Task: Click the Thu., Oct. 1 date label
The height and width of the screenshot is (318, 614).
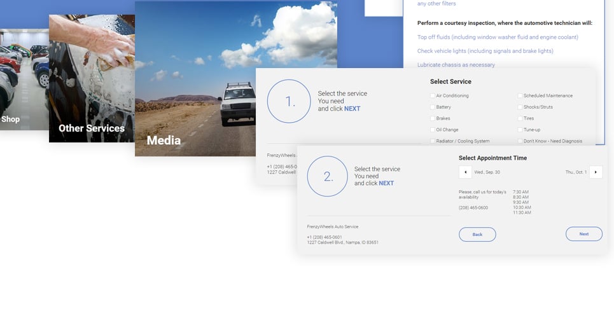Action: [576, 172]
